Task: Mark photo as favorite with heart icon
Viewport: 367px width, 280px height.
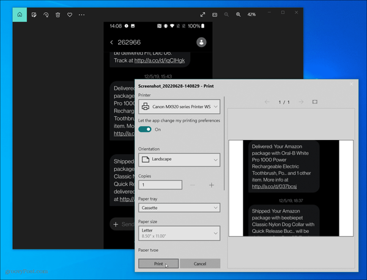Action: point(70,14)
